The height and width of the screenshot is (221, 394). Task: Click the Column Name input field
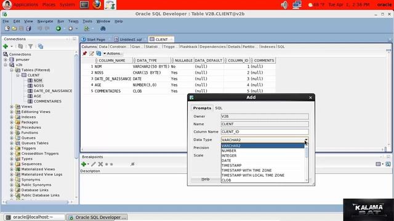[x=265, y=132]
